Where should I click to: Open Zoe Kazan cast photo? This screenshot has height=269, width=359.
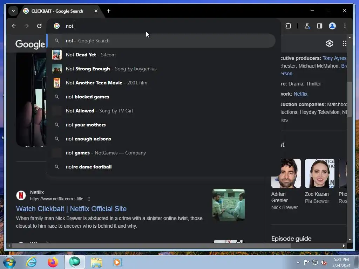[x=320, y=173]
